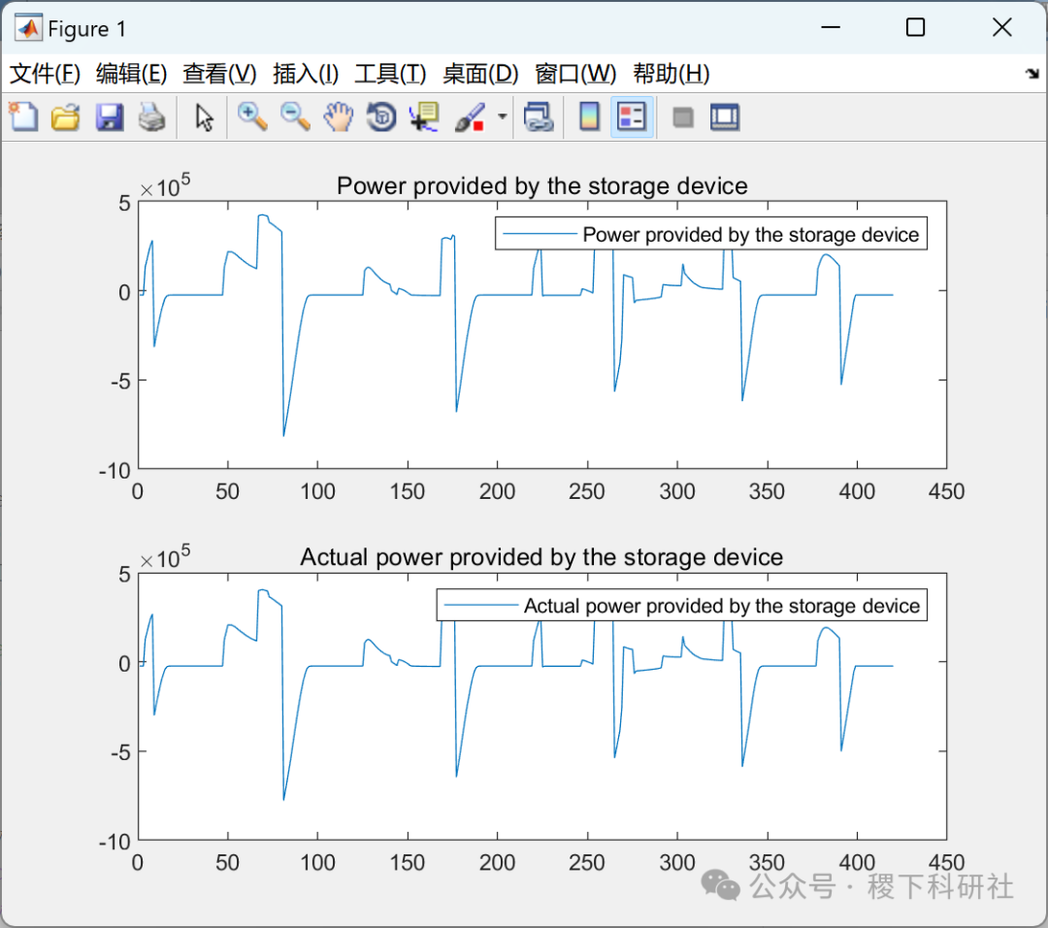Select the Edit Plot arrow tool
This screenshot has height=928, width=1048.
[204, 117]
